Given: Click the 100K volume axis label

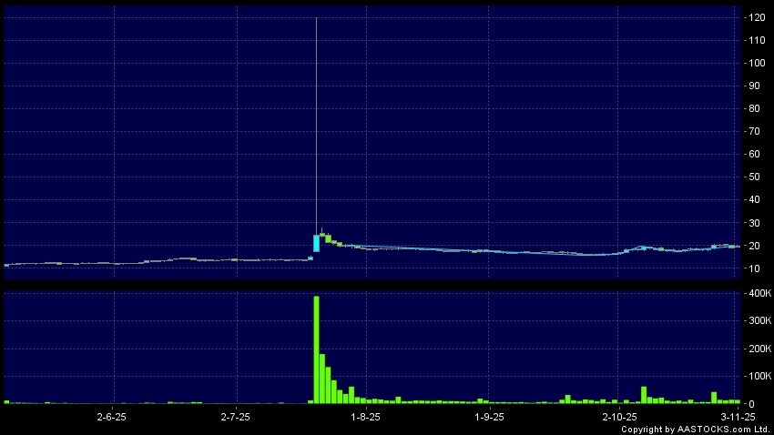Looking at the screenshot, I should click(758, 376).
